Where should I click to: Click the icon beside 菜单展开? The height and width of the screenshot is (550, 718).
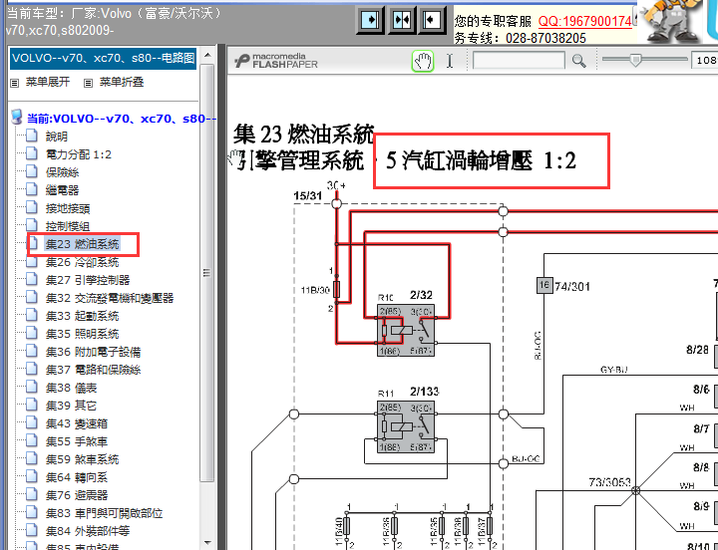(x=15, y=83)
